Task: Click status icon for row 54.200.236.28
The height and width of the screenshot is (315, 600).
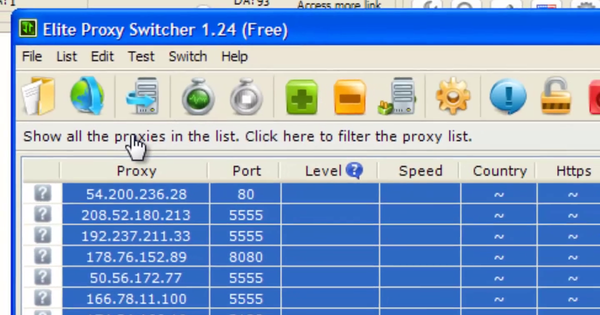Action: click(42, 193)
